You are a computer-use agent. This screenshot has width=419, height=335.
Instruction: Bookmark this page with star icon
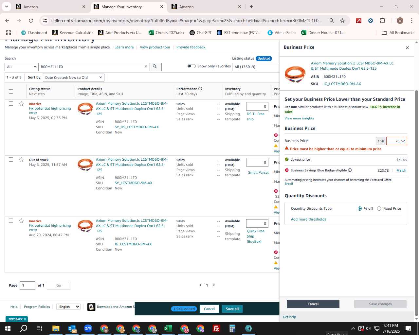[x=342, y=21]
